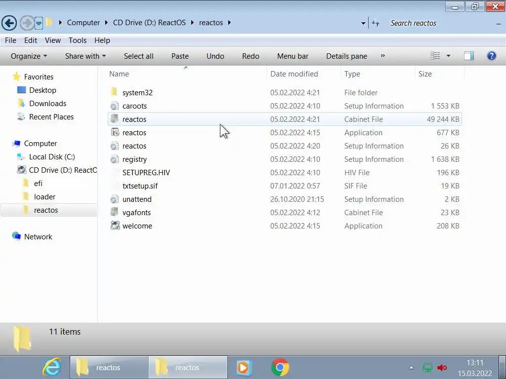Open Help with the blue question icon
506x379 pixels.
pos(492,56)
